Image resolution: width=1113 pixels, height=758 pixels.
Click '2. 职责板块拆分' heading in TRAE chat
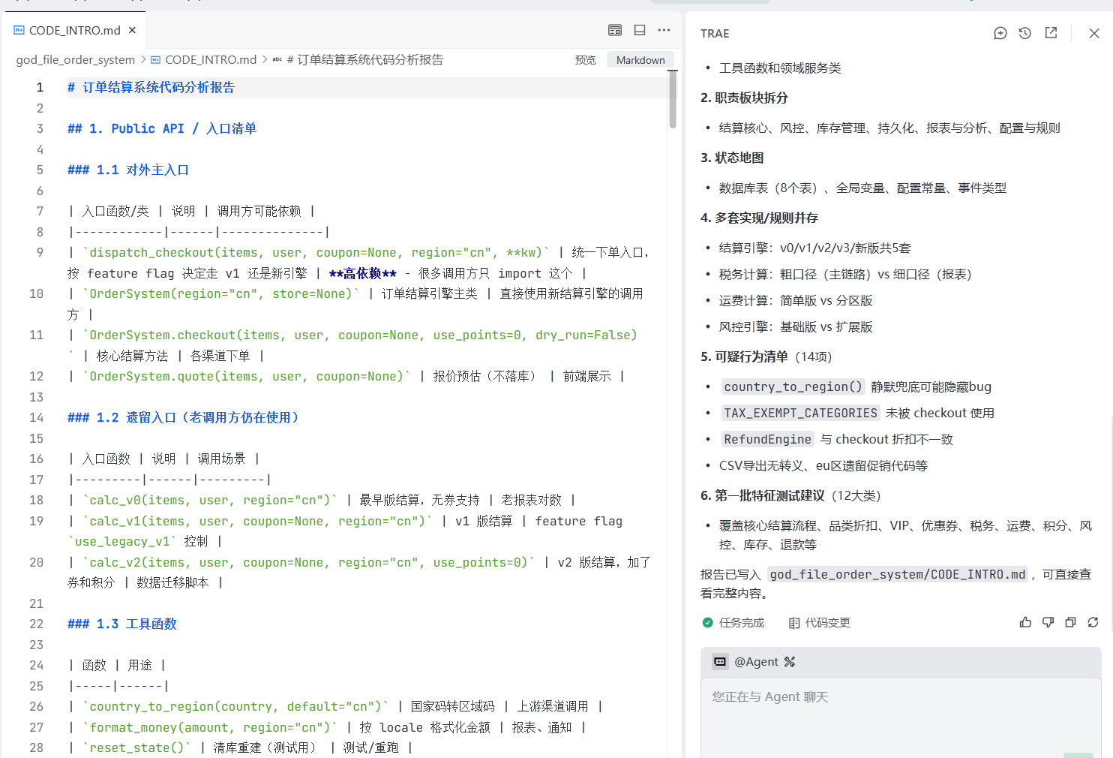pyautogui.click(x=744, y=98)
